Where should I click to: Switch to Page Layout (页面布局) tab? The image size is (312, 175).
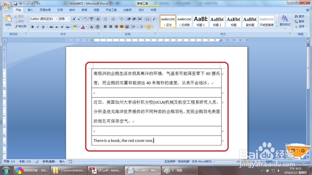(45, 10)
